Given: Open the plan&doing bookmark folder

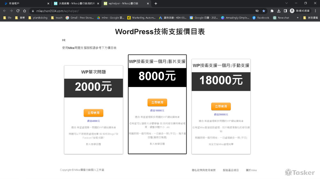Looking at the screenshot, I should coord(38,18).
